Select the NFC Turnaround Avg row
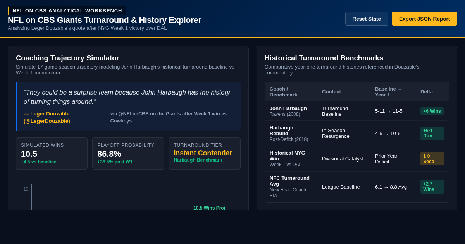465x244 pixels. (x=357, y=187)
